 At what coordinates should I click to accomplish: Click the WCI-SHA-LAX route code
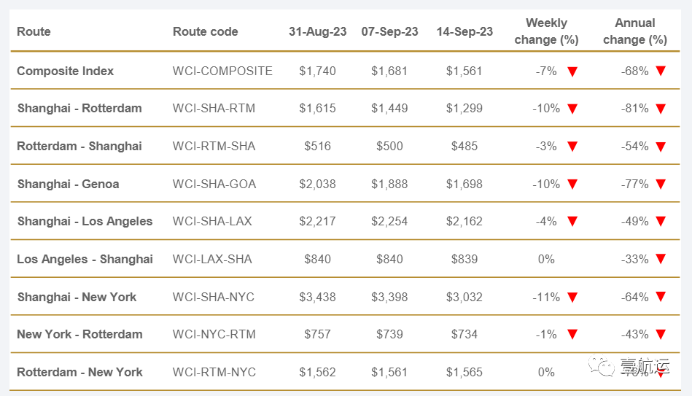212,221
